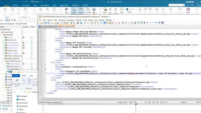Select FLOOR_WALL_2 operation in navigator
Screen dimensions: 201x113
[x=15, y=66]
